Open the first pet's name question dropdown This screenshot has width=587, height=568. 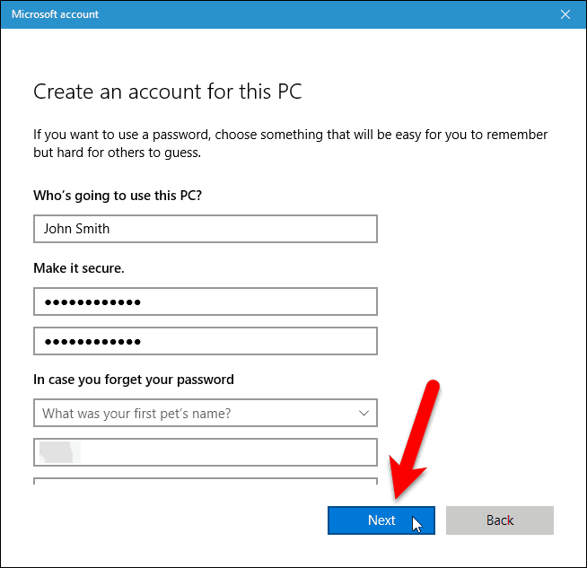[x=206, y=413]
